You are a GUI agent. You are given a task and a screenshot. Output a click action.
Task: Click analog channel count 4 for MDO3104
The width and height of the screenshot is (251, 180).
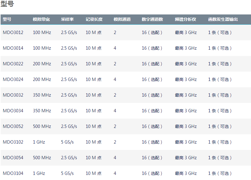click(115, 173)
